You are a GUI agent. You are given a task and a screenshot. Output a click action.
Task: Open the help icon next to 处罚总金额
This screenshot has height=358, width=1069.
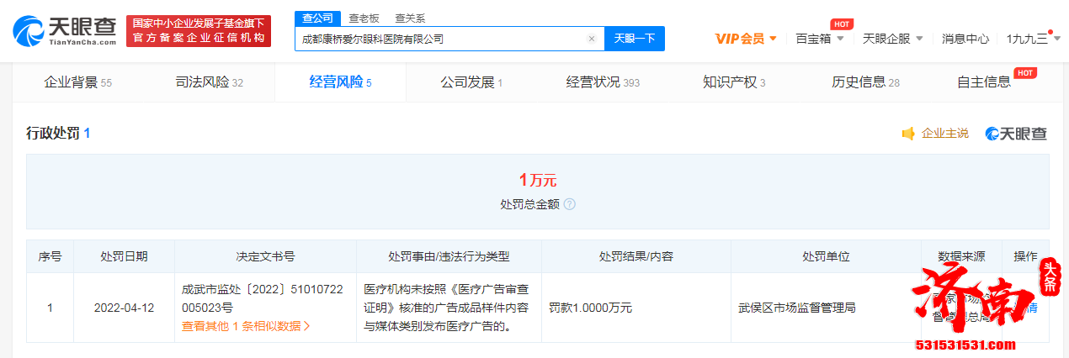pos(570,204)
